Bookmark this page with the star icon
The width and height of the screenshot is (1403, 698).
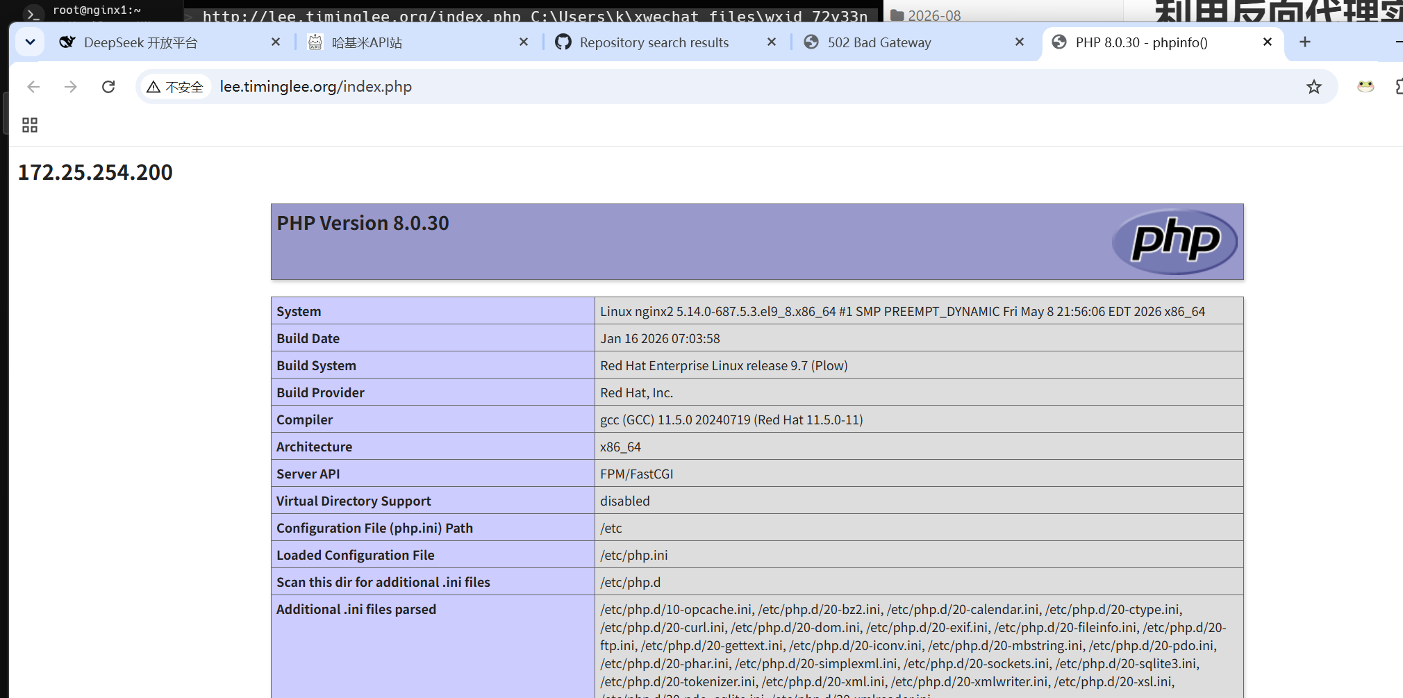(1313, 87)
